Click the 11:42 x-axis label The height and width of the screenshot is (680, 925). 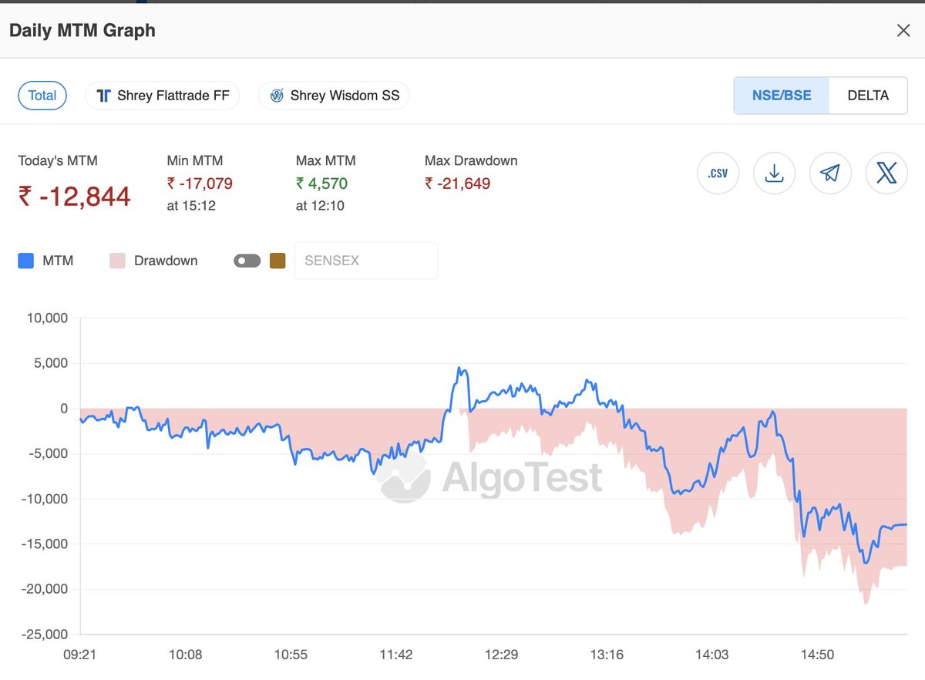pos(396,655)
